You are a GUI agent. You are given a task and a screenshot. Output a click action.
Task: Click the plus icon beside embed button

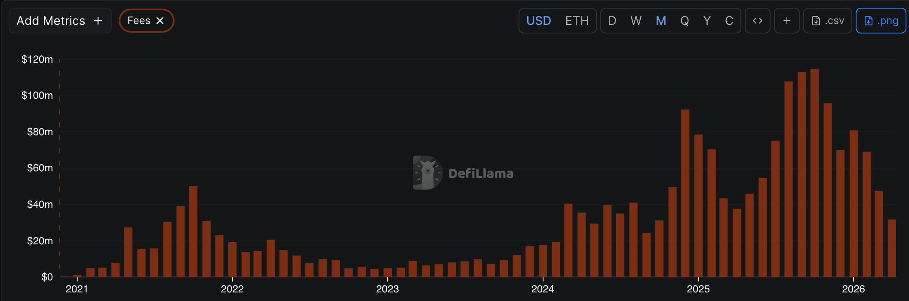click(786, 21)
